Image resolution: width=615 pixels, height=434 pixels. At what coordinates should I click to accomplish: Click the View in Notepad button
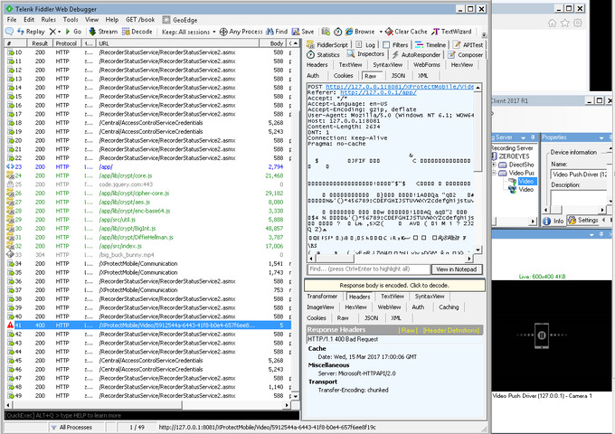pos(457,269)
